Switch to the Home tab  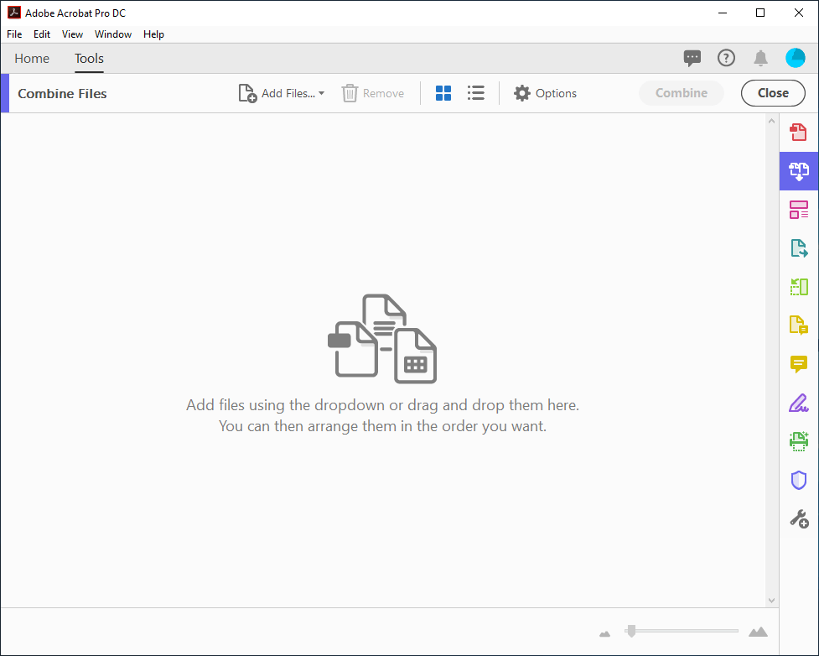click(32, 59)
